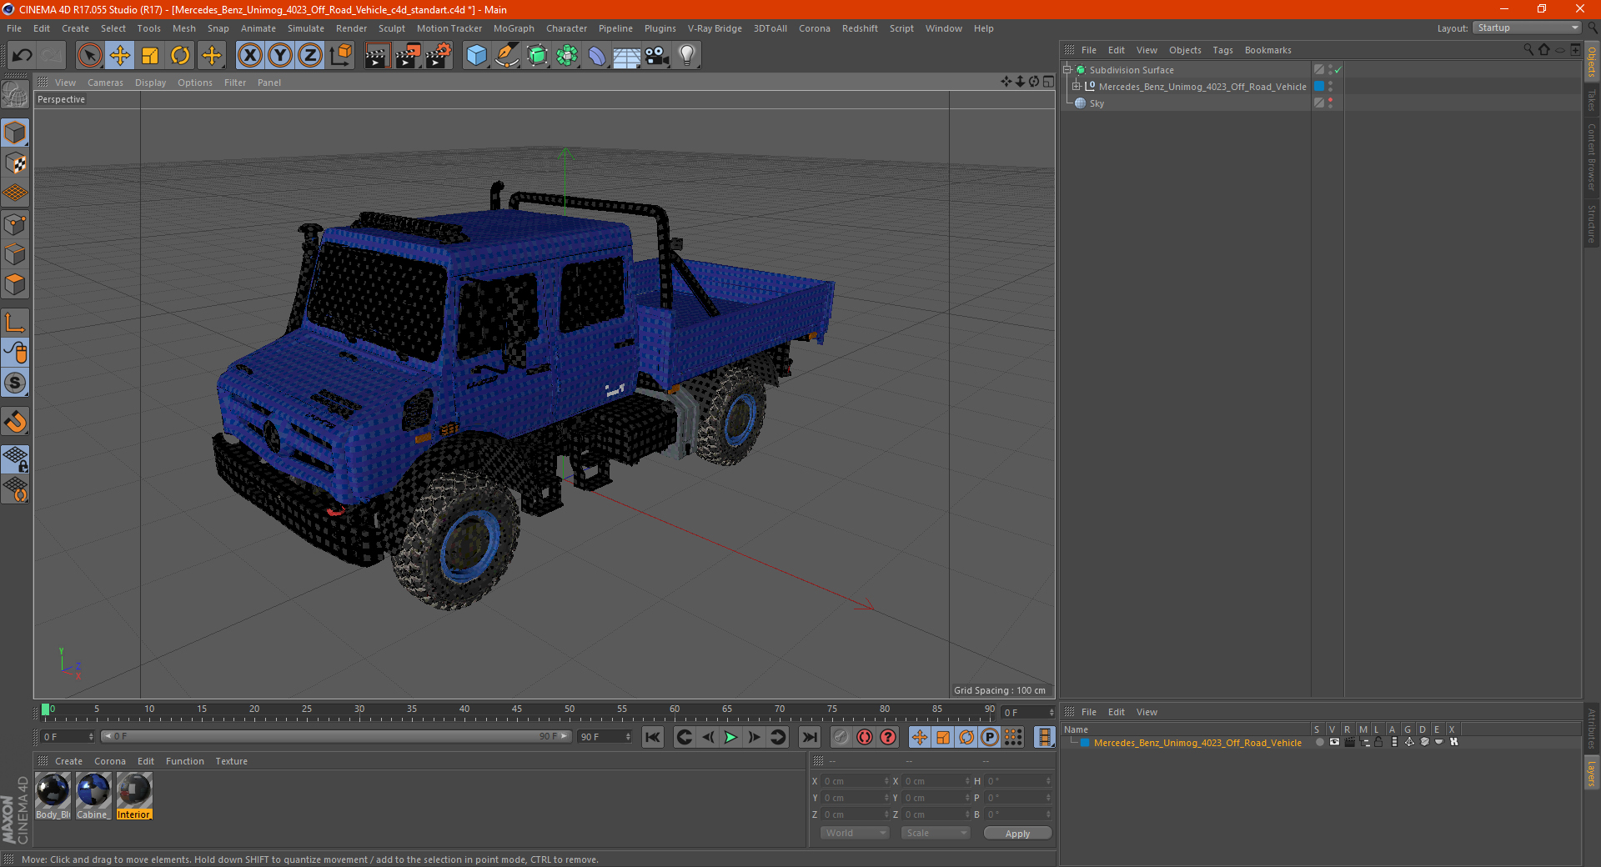Image resolution: width=1601 pixels, height=867 pixels.
Task: Collapse the Subdivision Surface tree node
Action: [x=1066, y=70]
